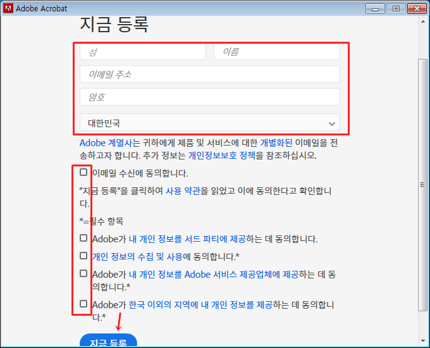Open the 개인정보보호 정책 link
The width and height of the screenshot is (430, 348).
[x=221, y=156]
